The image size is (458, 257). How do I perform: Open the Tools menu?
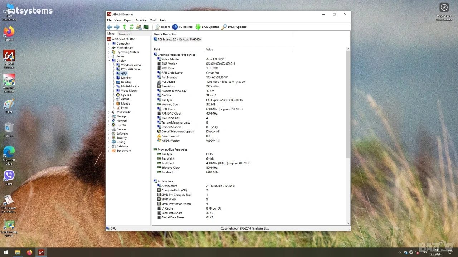click(x=154, y=20)
